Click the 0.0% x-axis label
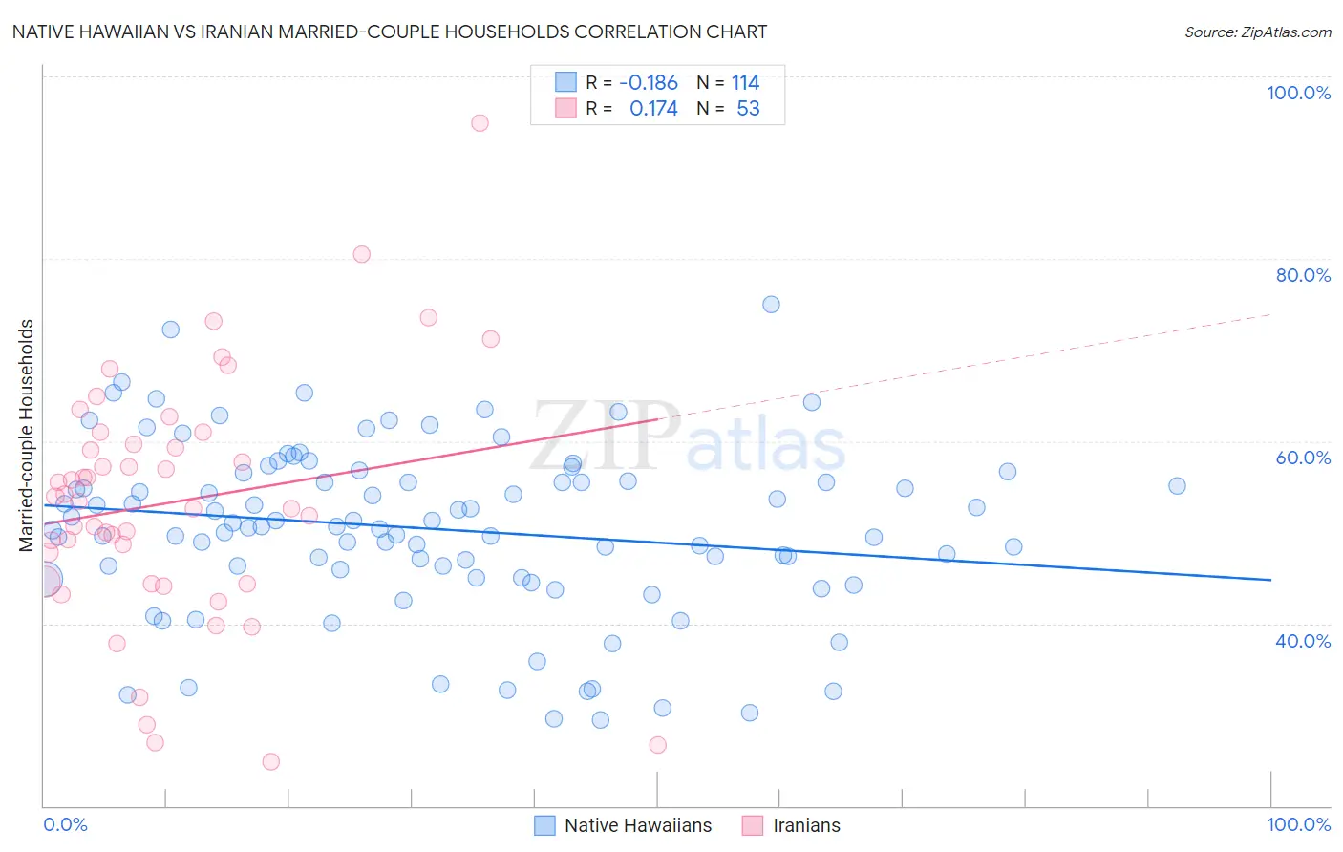1343x852 pixels. click(x=65, y=824)
